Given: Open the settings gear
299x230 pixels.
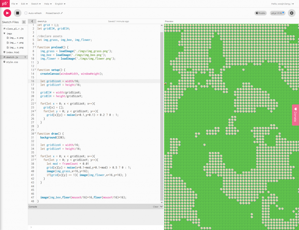Looking at the screenshot, I should (291, 13).
